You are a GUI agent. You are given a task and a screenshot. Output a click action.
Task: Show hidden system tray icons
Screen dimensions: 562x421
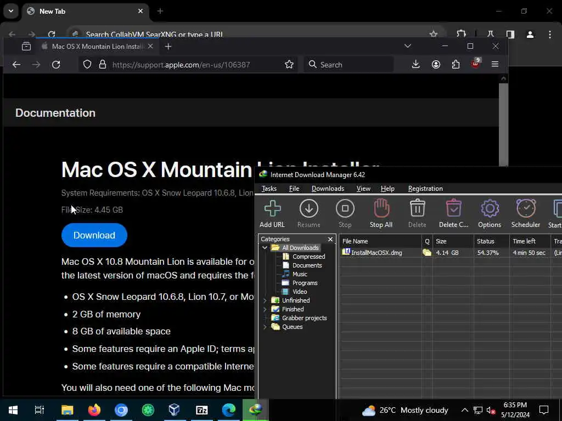[464, 410]
